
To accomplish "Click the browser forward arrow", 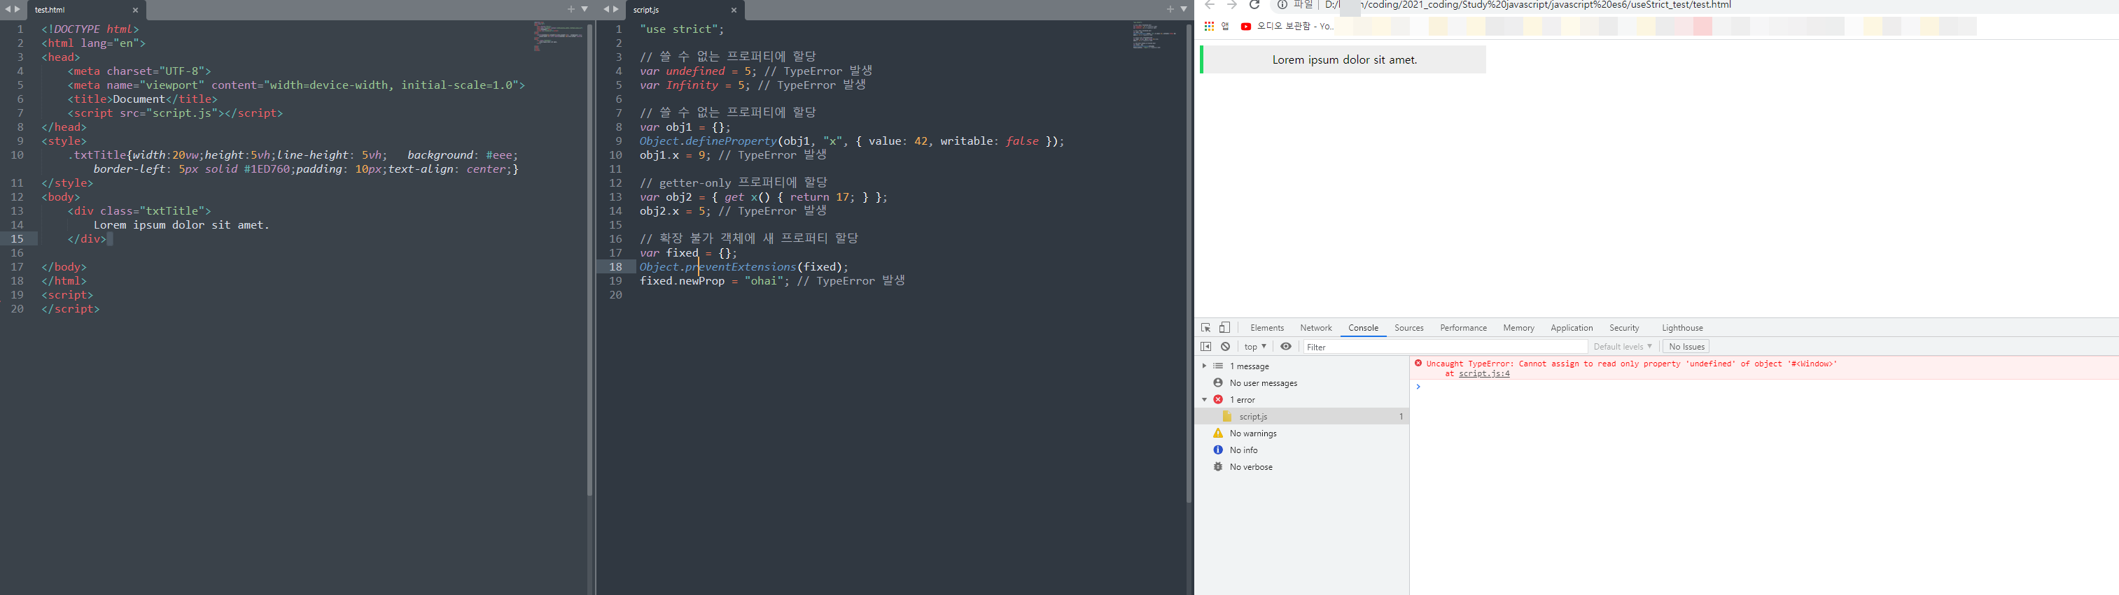I will pyautogui.click(x=1231, y=5).
